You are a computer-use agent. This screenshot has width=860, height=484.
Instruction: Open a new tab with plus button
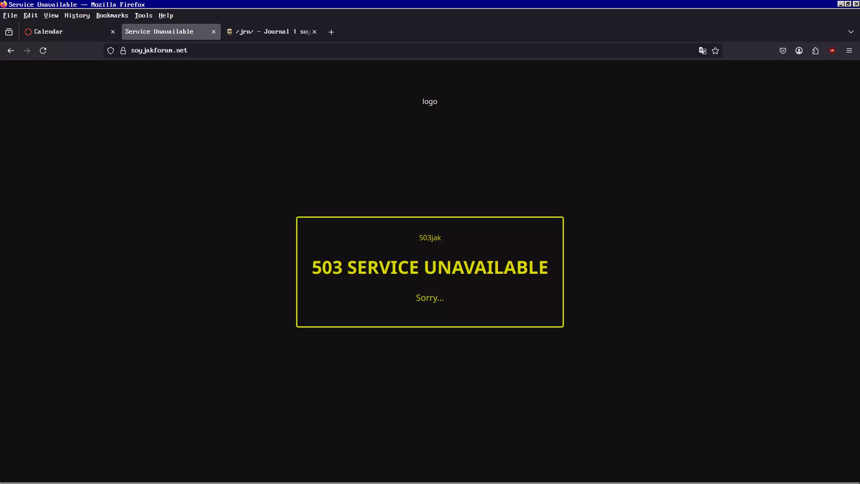click(331, 32)
